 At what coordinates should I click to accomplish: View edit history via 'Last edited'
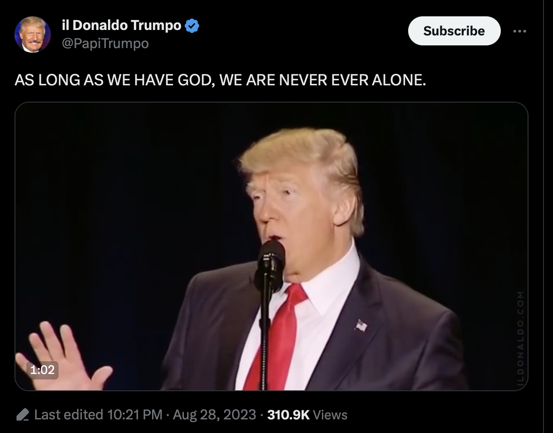click(69, 415)
